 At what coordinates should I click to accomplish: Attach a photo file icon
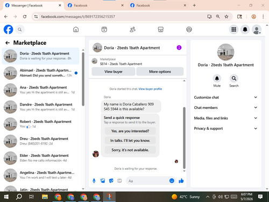coord(103,181)
